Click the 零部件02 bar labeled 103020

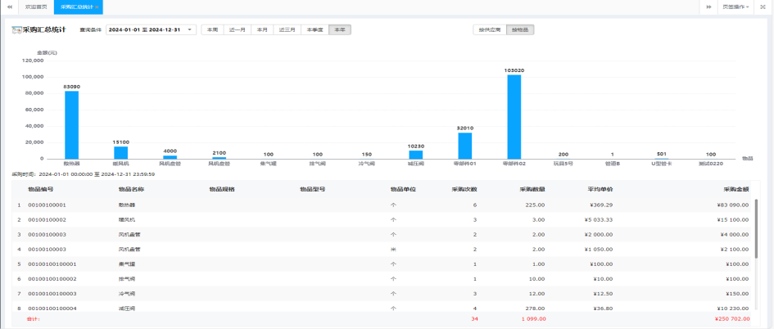click(x=514, y=116)
